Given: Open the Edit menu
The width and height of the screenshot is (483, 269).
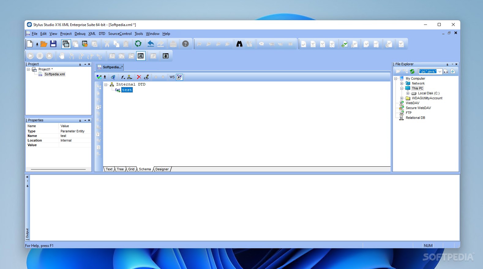Looking at the screenshot, I should 43,34.
